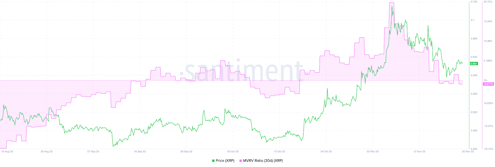Click the 0.465 bottom price axis label

pos(474,149)
